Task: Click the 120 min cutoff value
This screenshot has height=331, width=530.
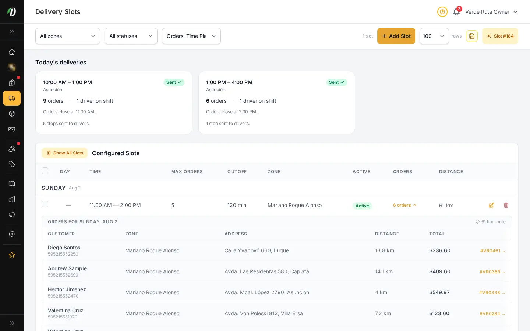Action: point(237,205)
